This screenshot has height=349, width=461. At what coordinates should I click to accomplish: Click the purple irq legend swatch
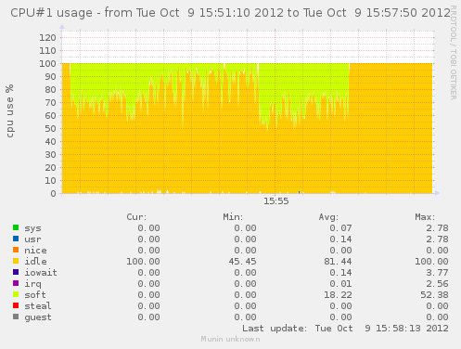(16, 283)
